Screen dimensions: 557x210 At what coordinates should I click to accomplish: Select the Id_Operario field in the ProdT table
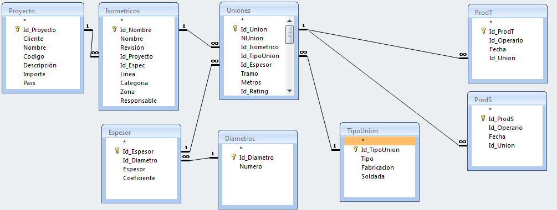[506, 40]
